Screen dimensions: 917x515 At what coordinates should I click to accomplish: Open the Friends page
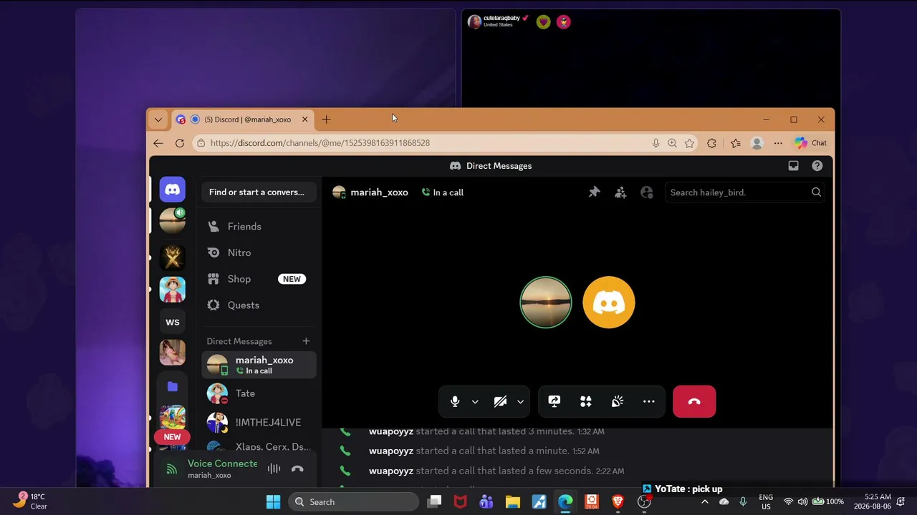pos(258,226)
